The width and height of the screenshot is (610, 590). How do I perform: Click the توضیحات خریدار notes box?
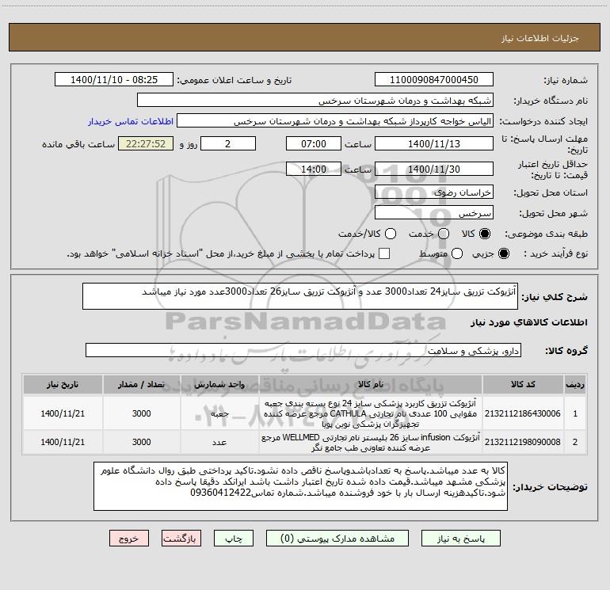300,486
